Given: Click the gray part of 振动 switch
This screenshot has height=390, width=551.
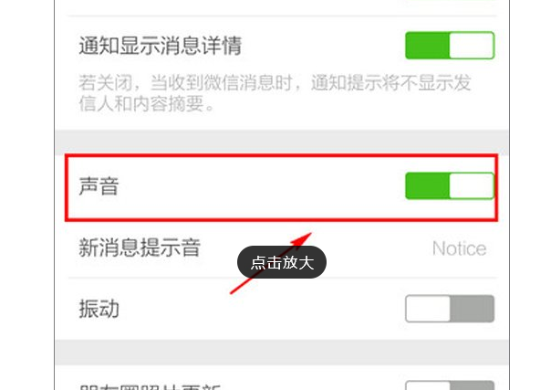Looking at the screenshot, I should point(473,309).
